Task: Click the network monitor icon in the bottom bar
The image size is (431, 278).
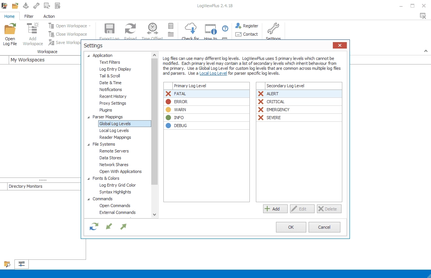Action: click(22, 264)
